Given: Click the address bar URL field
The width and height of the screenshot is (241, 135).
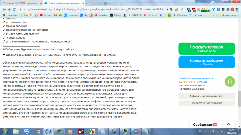Looking at the screenshot, I should (94, 9).
